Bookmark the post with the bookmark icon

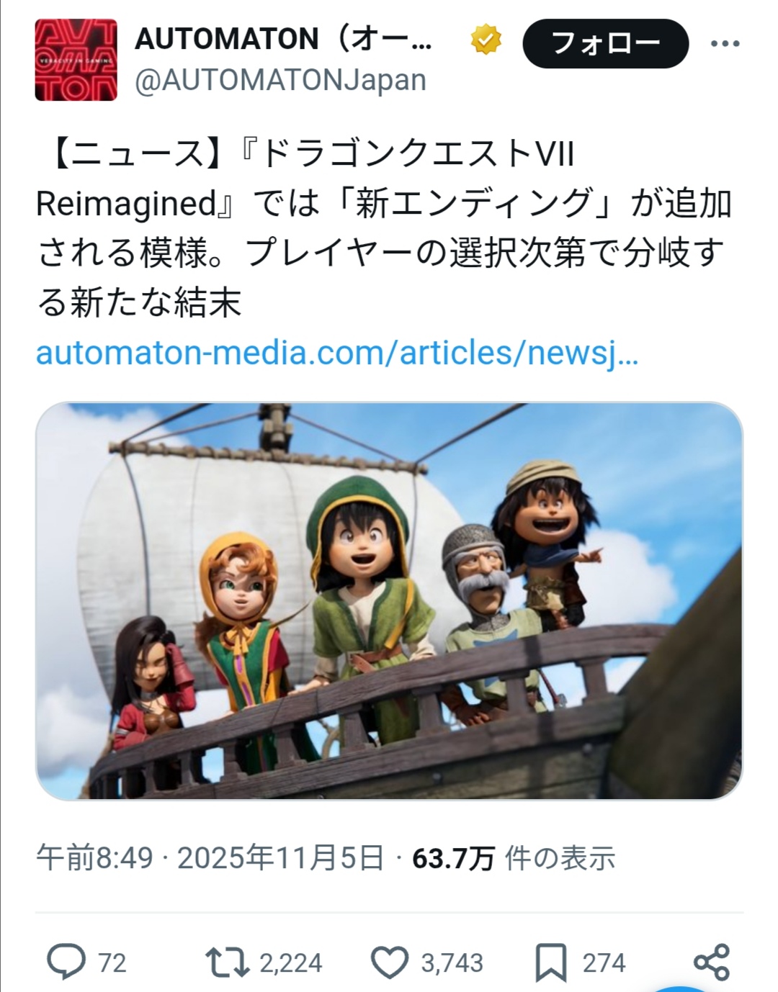[551, 962]
